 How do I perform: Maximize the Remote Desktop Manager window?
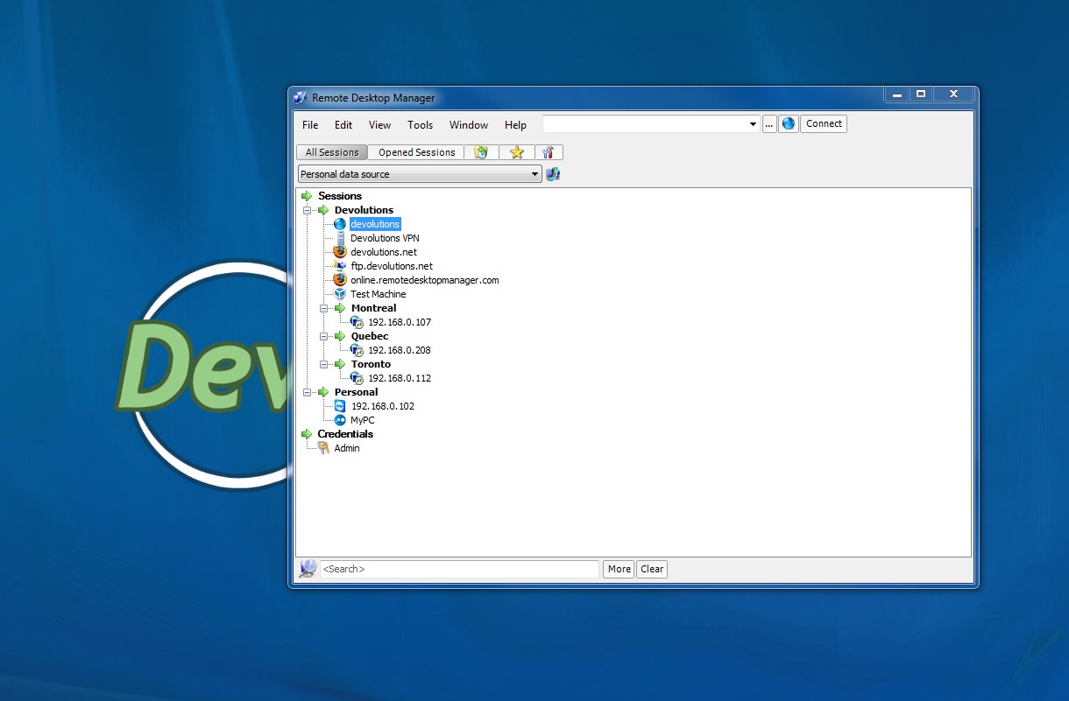pos(920,94)
